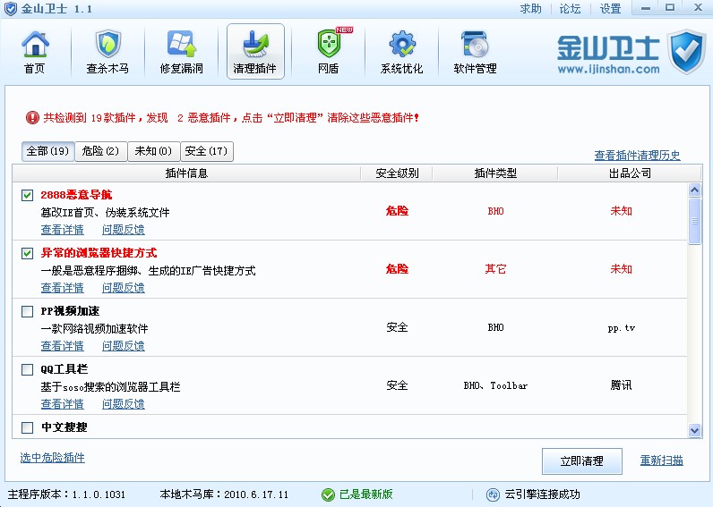Switch to the 未知(0) tab
The width and height of the screenshot is (713, 507).
pyautogui.click(x=154, y=151)
